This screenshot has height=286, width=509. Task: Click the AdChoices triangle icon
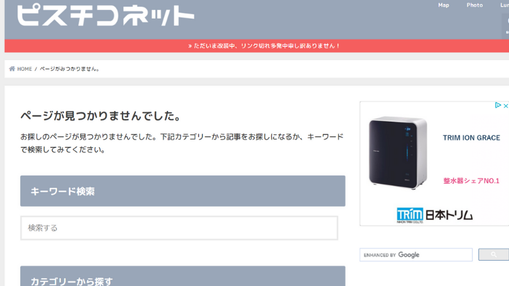(x=498, y=106)
